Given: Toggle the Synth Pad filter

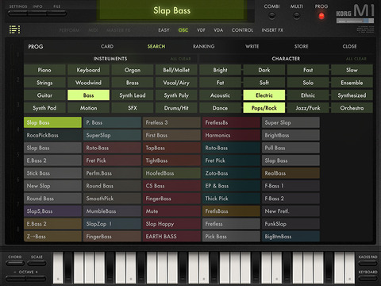Looking at the screenshot, I should 44,108.
